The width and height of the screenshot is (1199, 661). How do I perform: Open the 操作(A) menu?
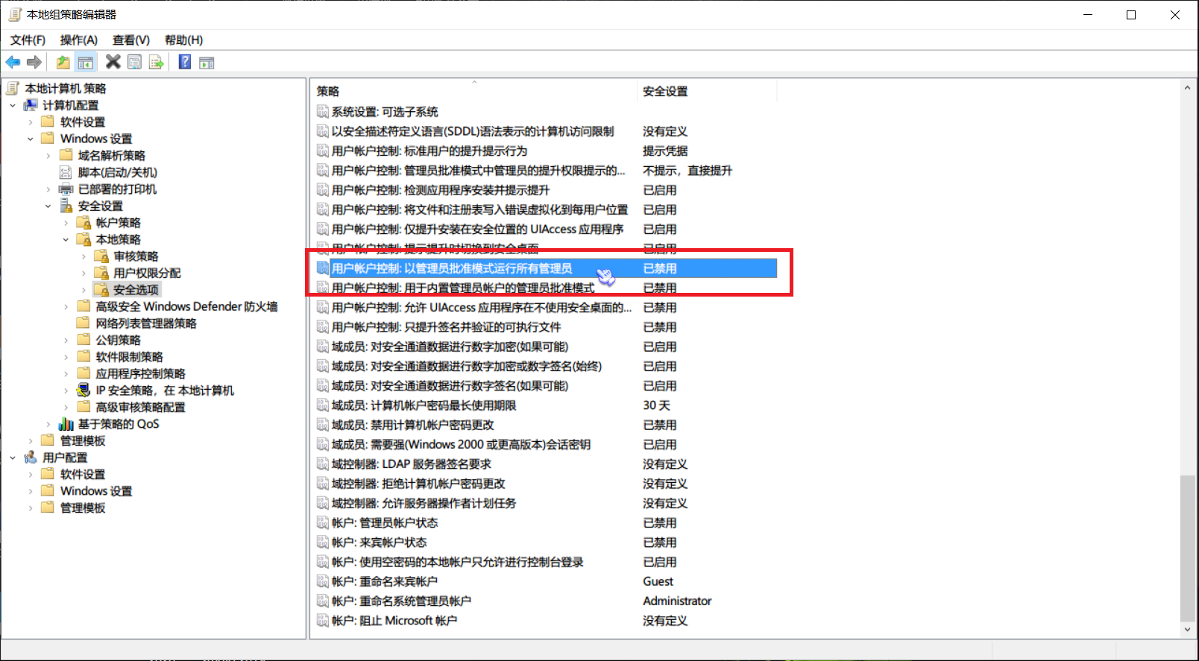click(79, 40)
